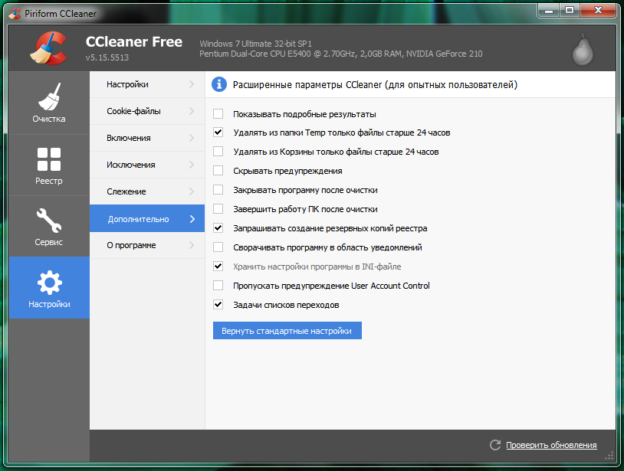624x471 pixels.
Task: Open the Настройки submenu label
Action: (127, 84)
